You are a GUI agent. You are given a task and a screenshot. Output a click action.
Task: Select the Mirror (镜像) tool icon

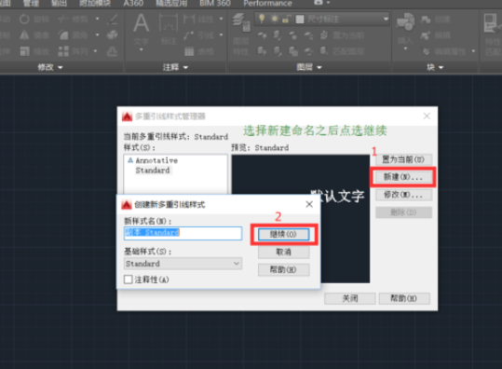[24, 34]
